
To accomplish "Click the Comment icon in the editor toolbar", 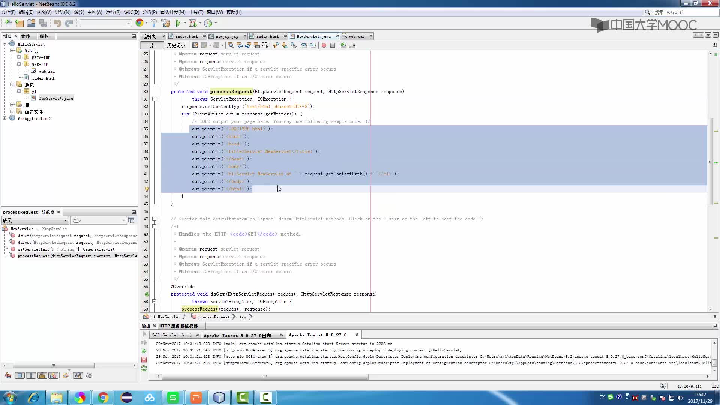I will (343, 45).
